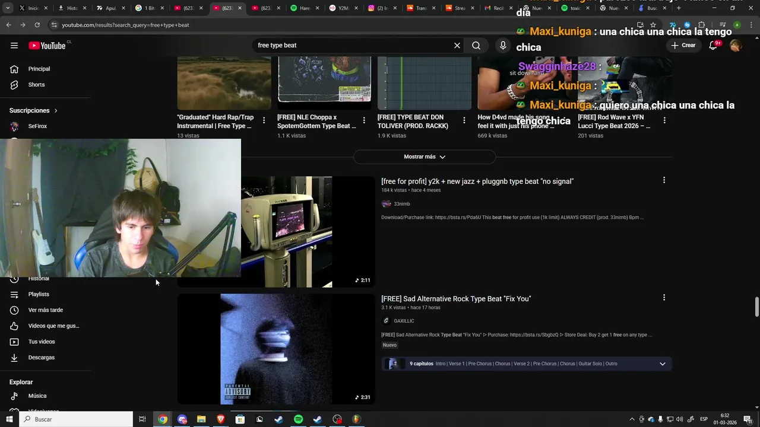This screenshot has height=427, width=760.
Task: Open the account avatar menu
Action: pyautogui.click(x=736, y=46)
